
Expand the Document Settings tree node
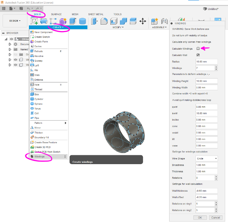point(10,44)
